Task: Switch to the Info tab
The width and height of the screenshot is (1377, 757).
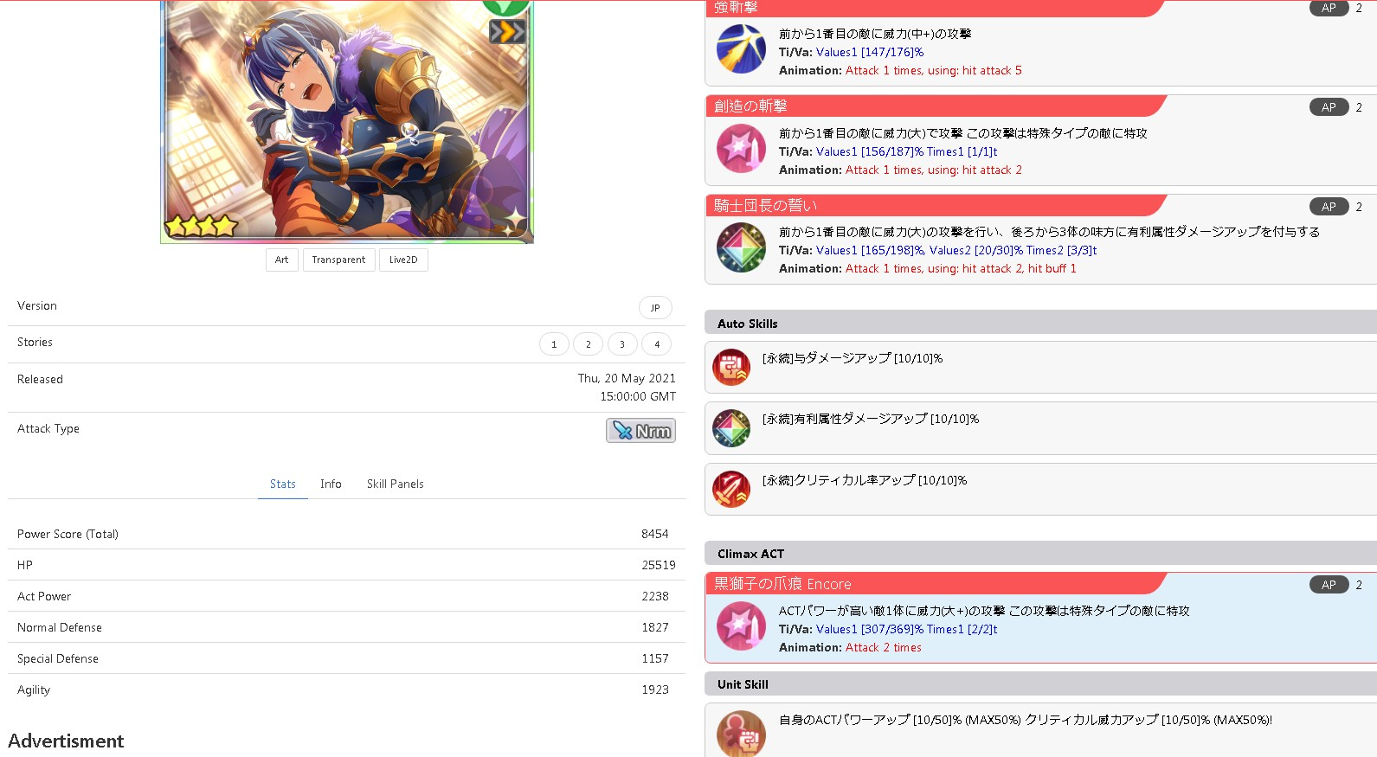Action: [331, 484]
